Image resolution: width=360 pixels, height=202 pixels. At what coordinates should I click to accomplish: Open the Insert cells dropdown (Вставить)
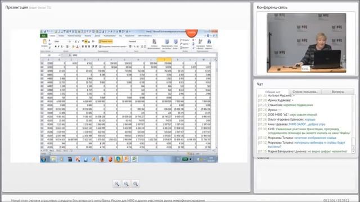(x=184, y=40)
